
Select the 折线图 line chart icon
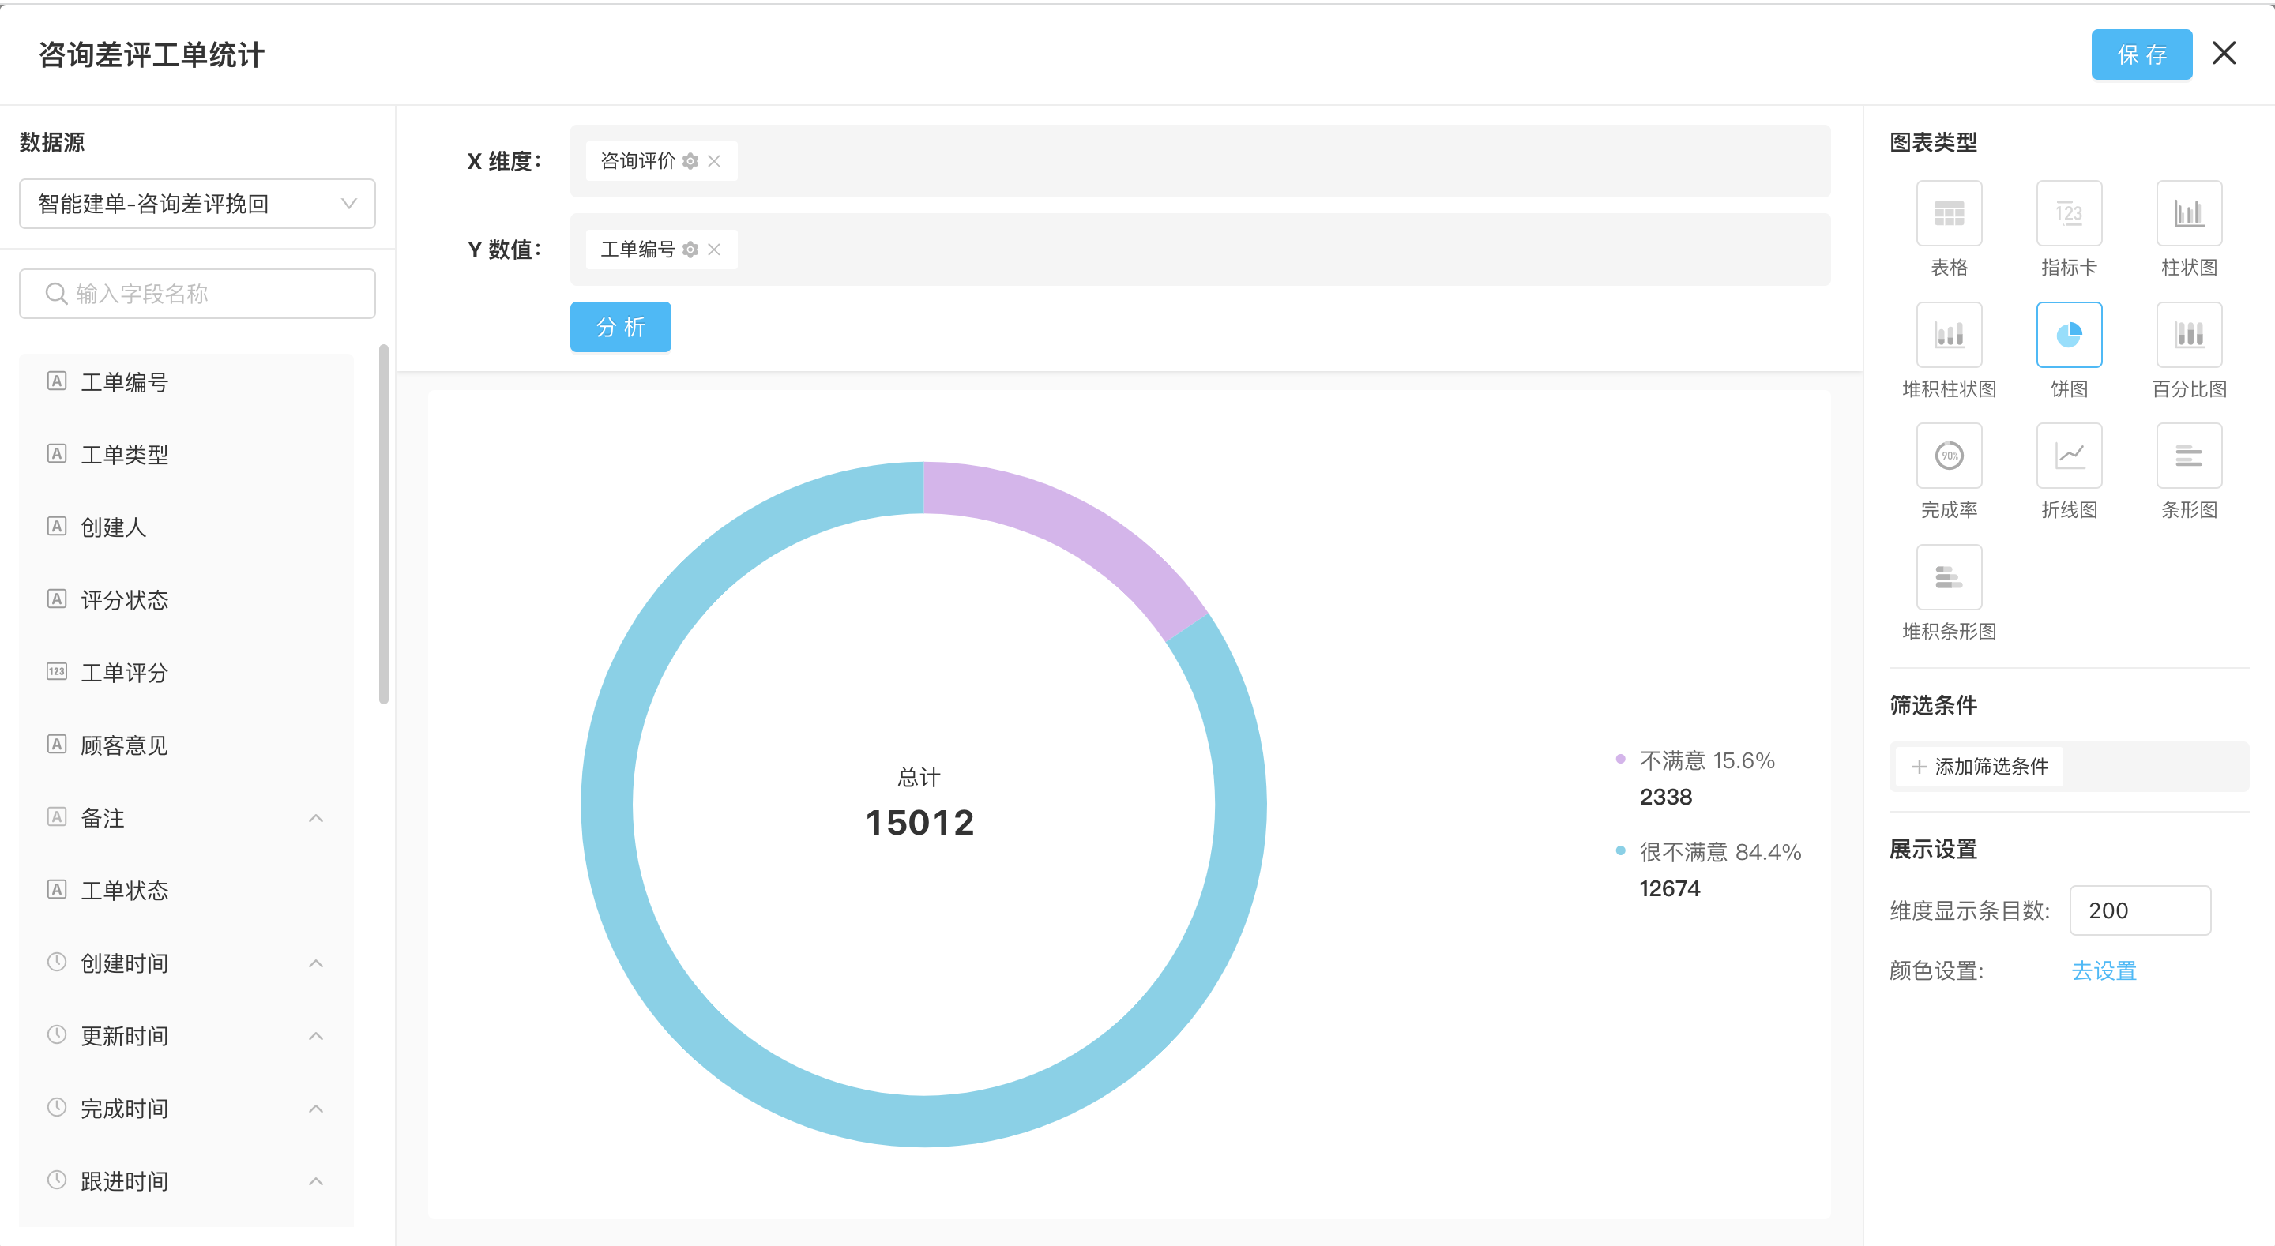pos(2070,456)
